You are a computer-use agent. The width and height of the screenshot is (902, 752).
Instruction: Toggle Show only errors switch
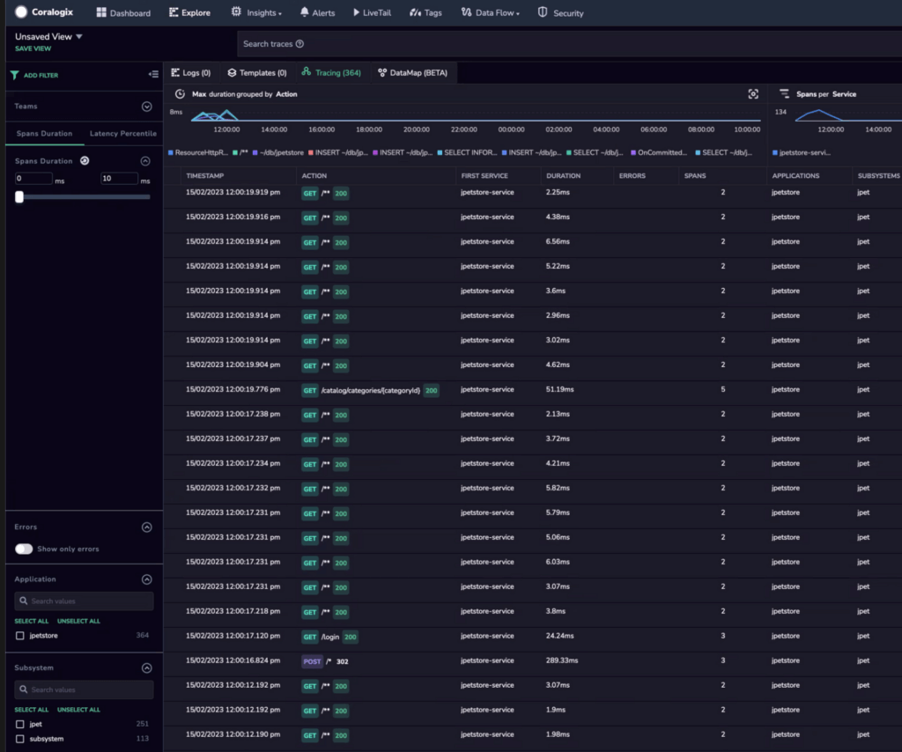(24, 549)
